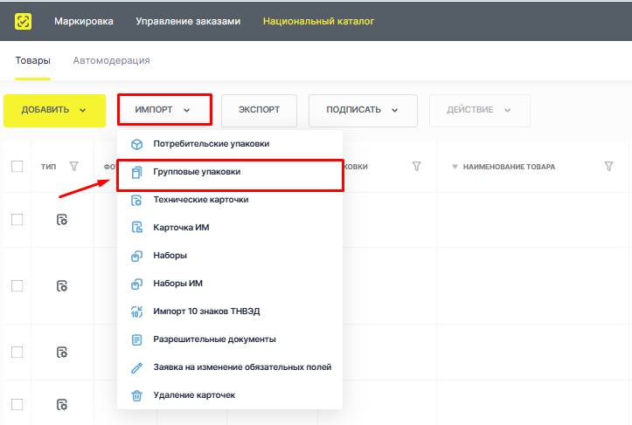Image resolution: width=632 pixels, height=425 pixels.
Task: Click the trash icon beside Удаление карточек
Action: 137,395
